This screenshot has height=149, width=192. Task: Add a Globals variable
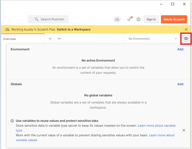pos(180,84)
